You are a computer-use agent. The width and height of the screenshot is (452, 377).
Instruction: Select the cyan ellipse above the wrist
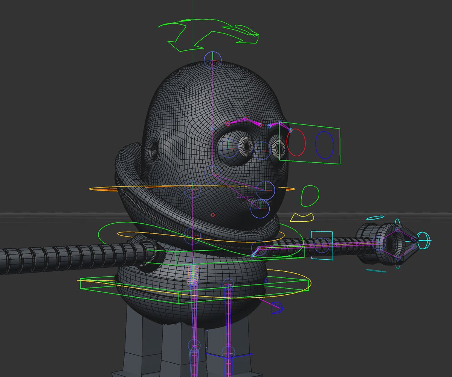(375, 218)
